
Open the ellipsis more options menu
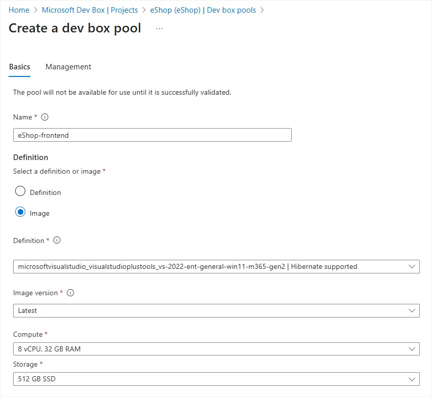160,28
